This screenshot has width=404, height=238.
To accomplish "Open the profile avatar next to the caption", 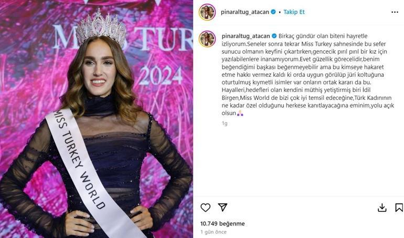I will coord(207,39).
